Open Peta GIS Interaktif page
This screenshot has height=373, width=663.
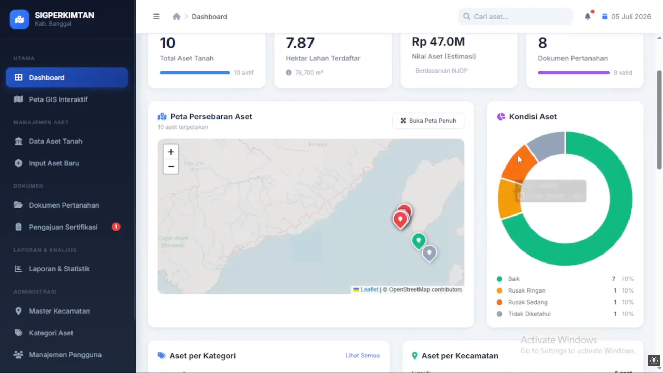coord(67,99)
